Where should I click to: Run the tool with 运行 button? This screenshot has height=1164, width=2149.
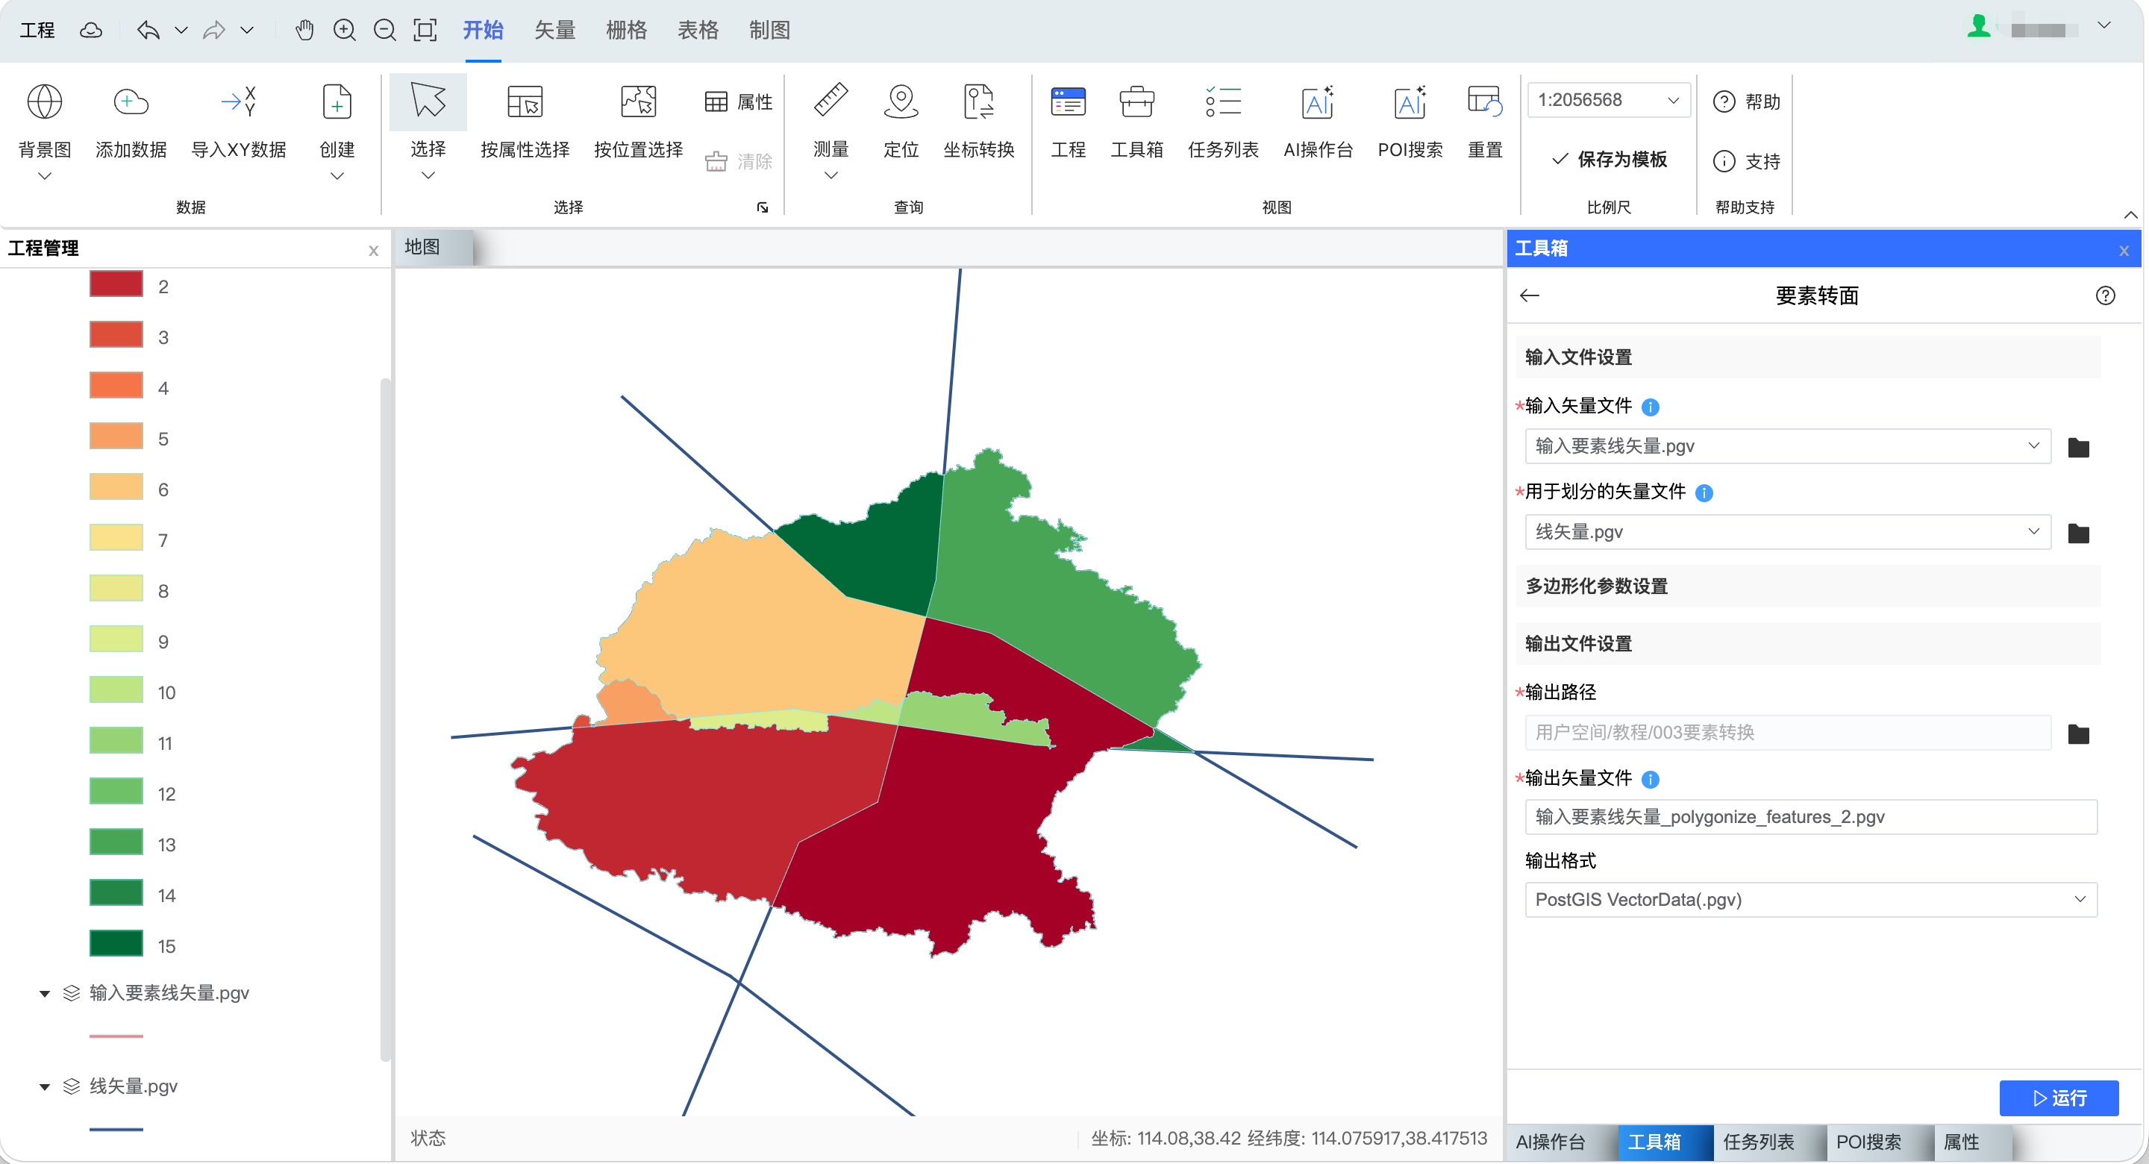(x=2058, y=1098)
